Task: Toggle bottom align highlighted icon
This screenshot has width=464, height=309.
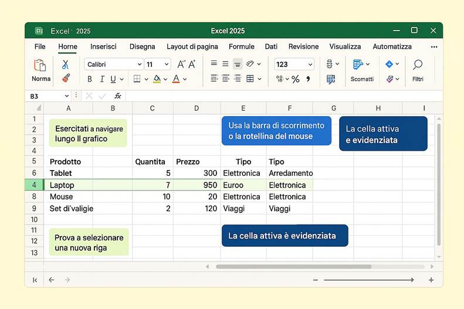Action: pyautogui.click(x=238, y=64)
